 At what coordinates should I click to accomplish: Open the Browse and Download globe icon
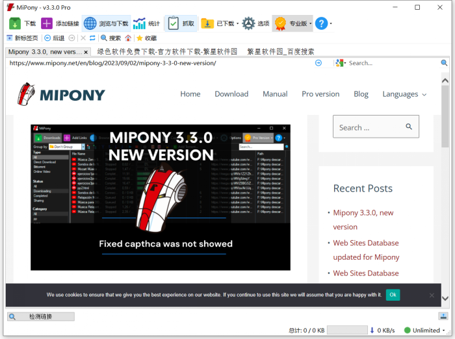[x=90, y=23]
